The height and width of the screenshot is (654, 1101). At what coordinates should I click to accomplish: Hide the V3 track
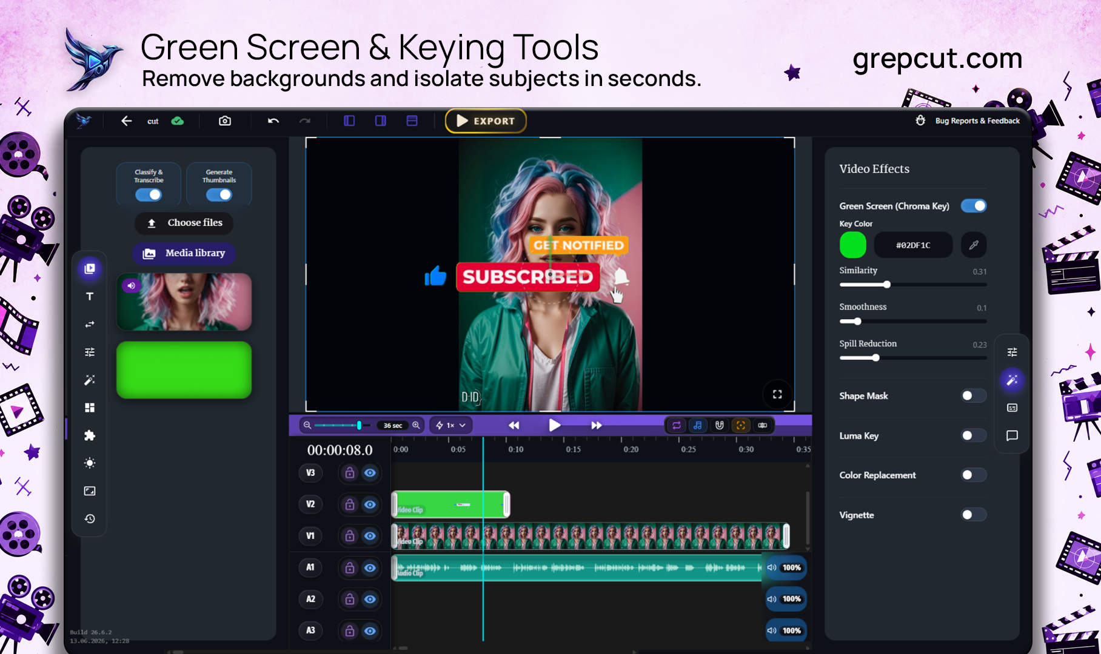click(370, 473)
